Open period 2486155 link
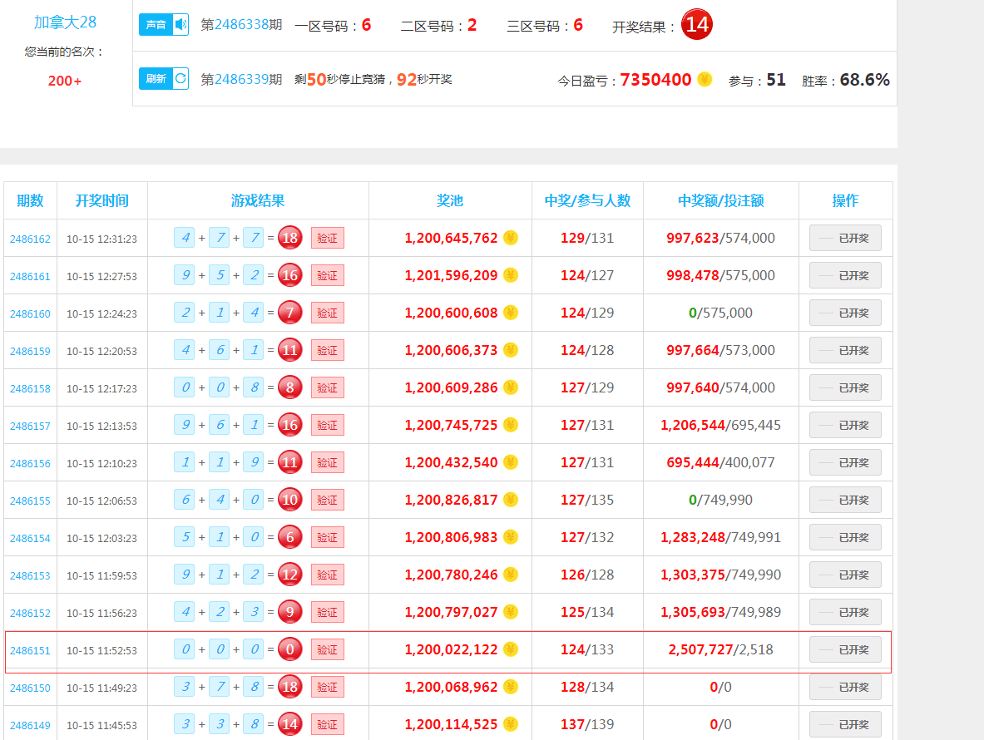The width and height of the screenshot is (984, 740). pos(30,501)
